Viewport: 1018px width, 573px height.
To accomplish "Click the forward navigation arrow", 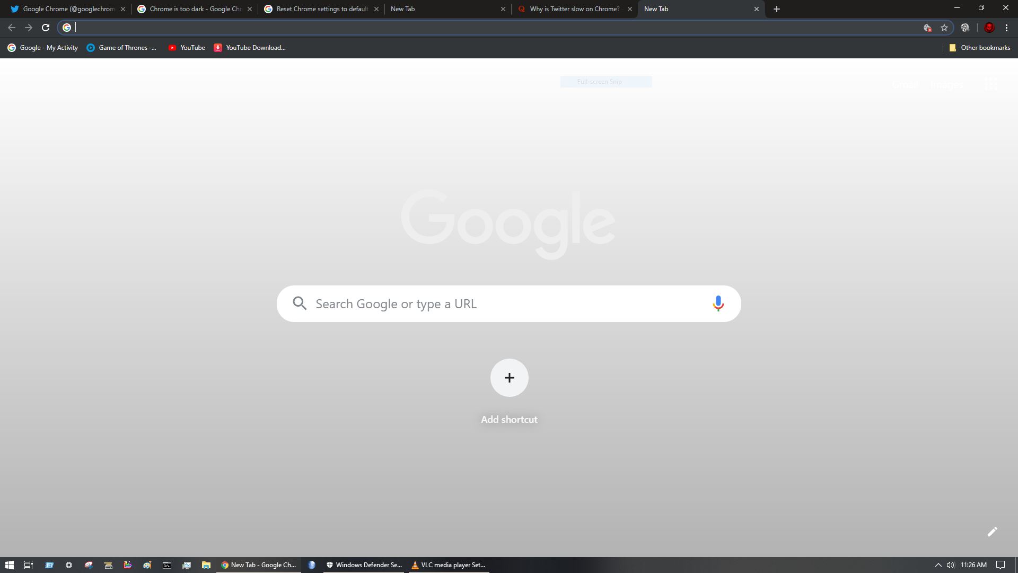I will pos(29,28).
